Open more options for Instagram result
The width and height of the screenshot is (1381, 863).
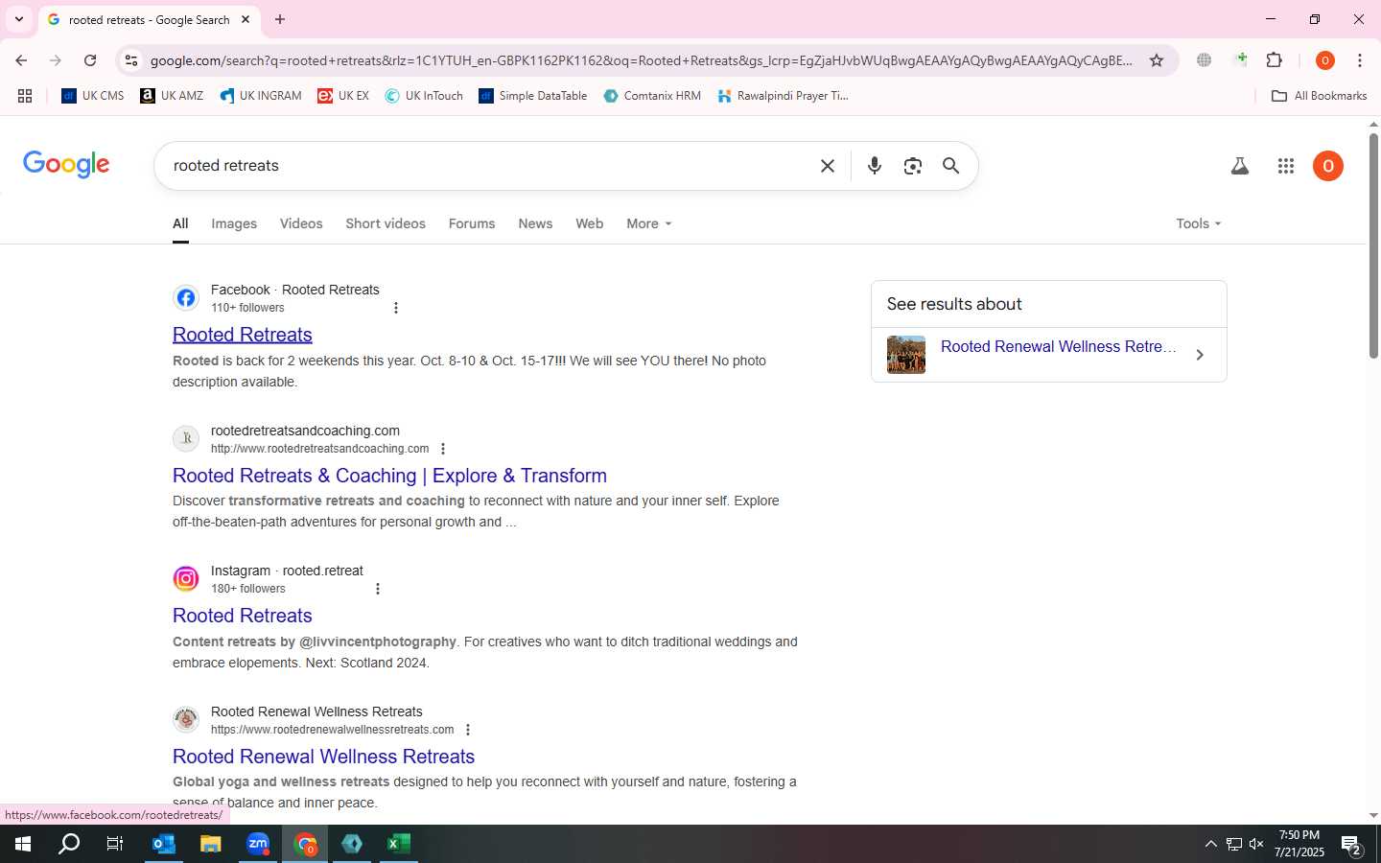(x=378, y=589)
